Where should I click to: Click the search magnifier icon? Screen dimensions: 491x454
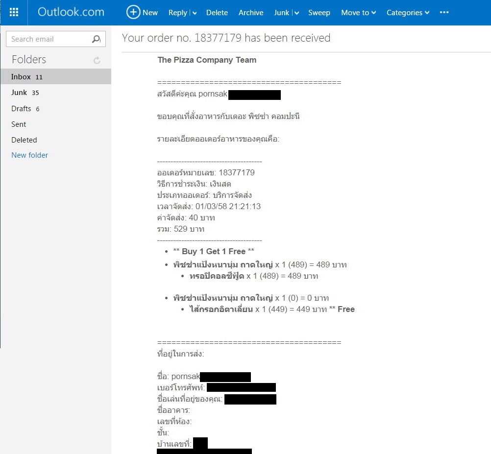(96, 39)
